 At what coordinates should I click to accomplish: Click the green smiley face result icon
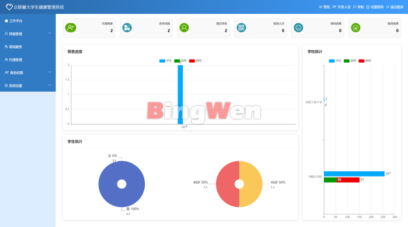[x=355, y=28]
